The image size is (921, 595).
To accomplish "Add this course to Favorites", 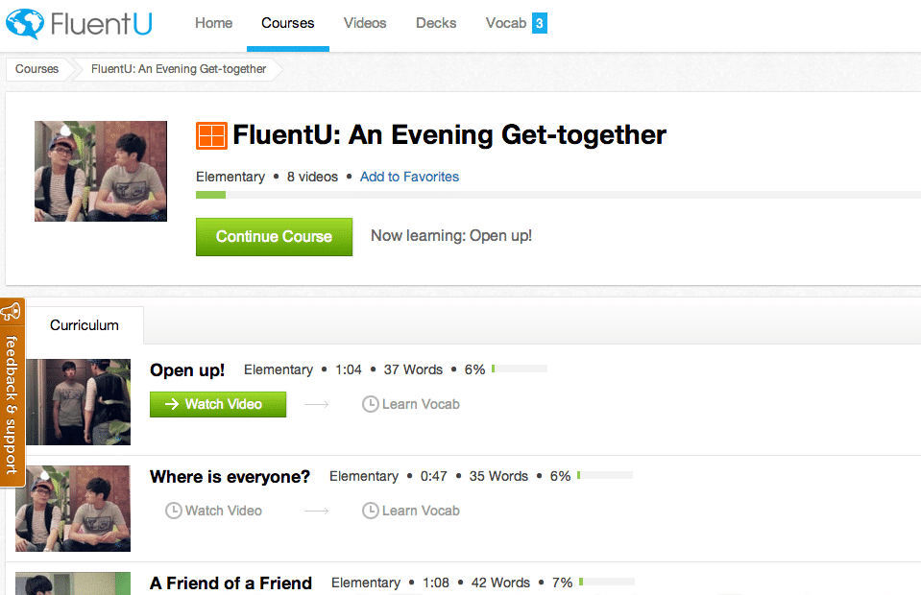I will coord(409,177).
